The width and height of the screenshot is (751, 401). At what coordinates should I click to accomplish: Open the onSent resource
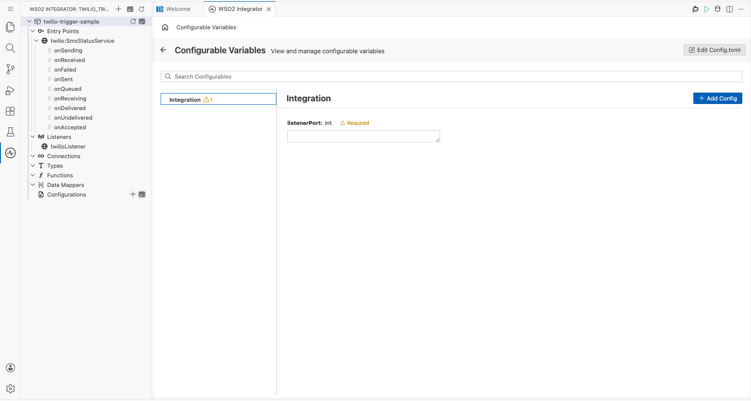click(63, 79)
